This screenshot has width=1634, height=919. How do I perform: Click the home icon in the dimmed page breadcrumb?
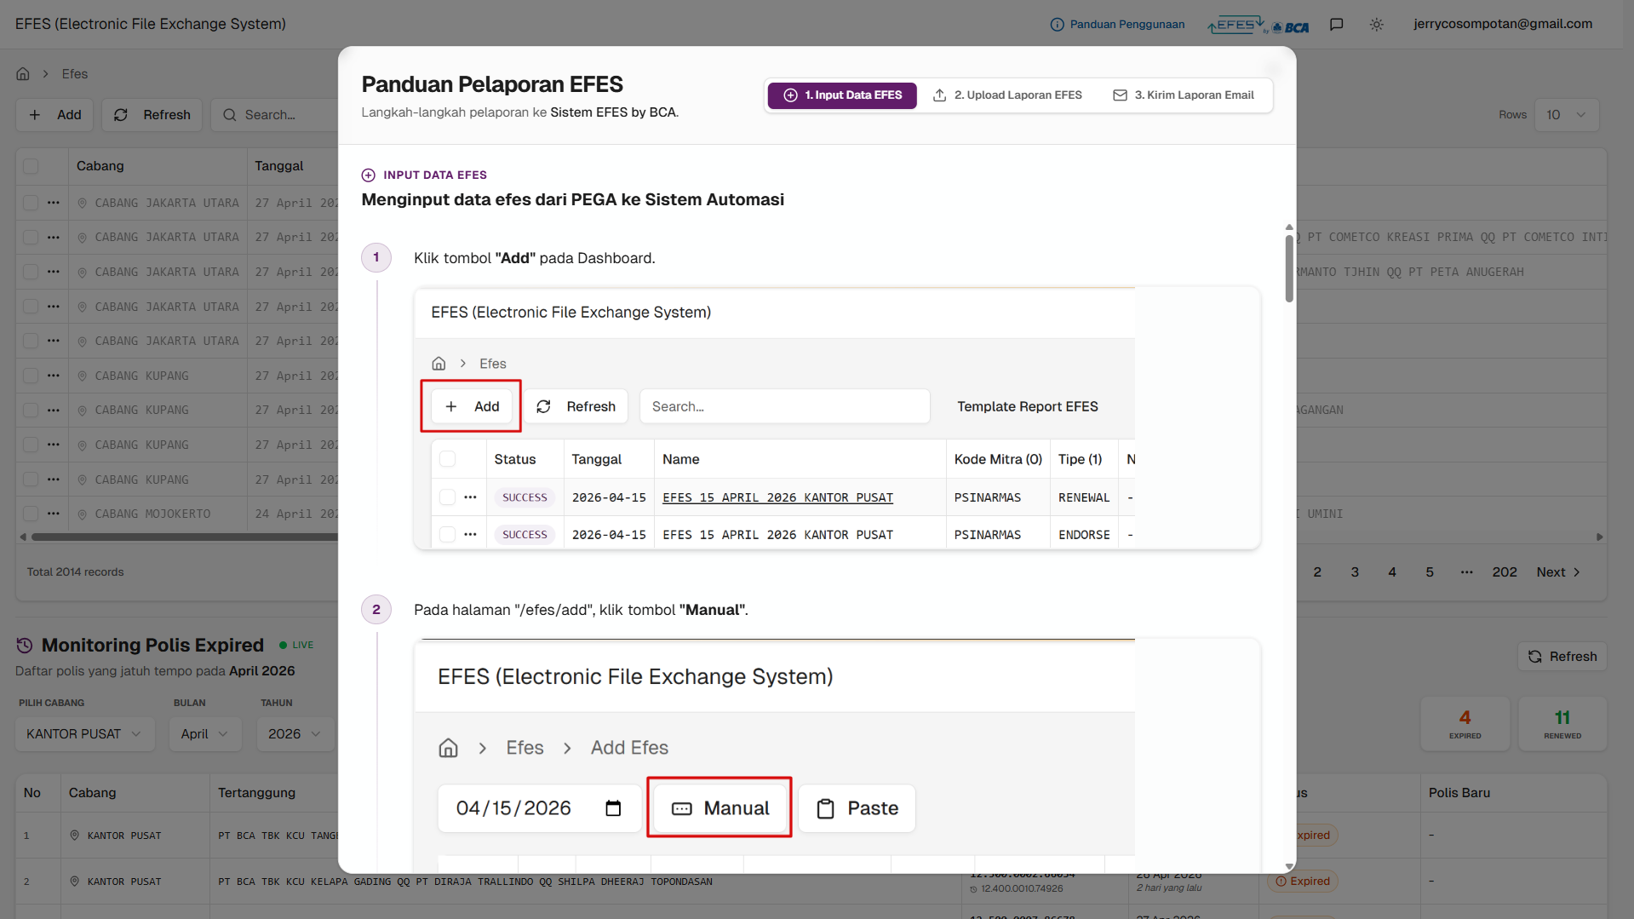point(23,74)
